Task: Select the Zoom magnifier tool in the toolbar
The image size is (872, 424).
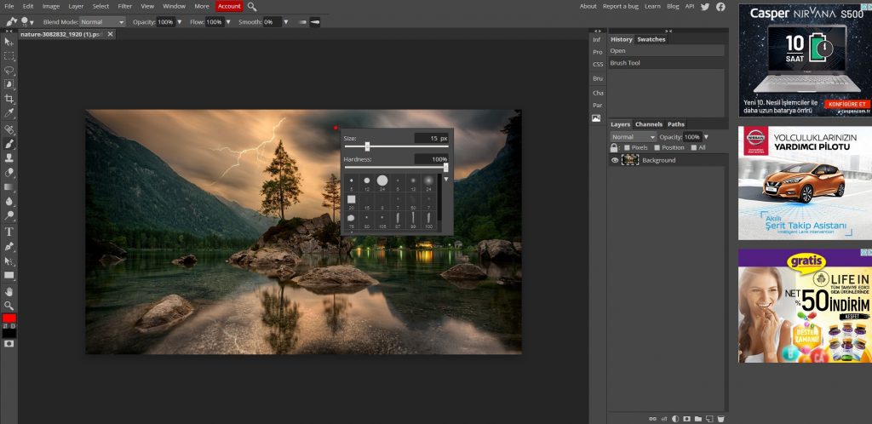Action: click(9, 305)
